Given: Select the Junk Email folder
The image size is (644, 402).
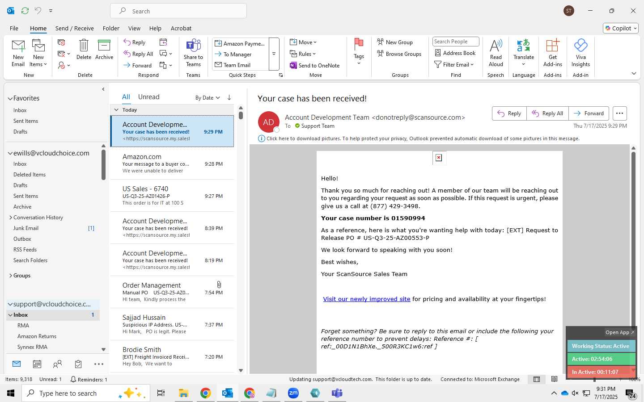Looking at the screenshot, I should click(26, 228).
